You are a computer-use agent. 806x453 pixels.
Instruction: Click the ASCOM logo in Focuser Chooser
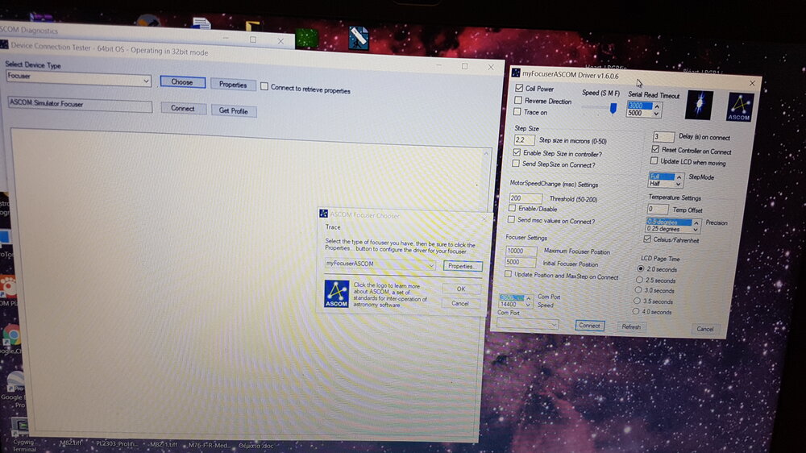point(336,293)
